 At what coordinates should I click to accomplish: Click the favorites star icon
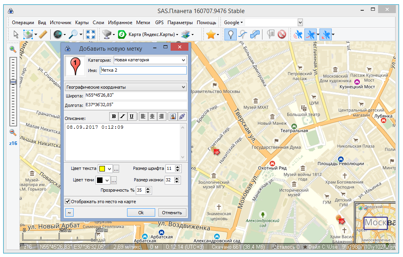tap(211, 34)
